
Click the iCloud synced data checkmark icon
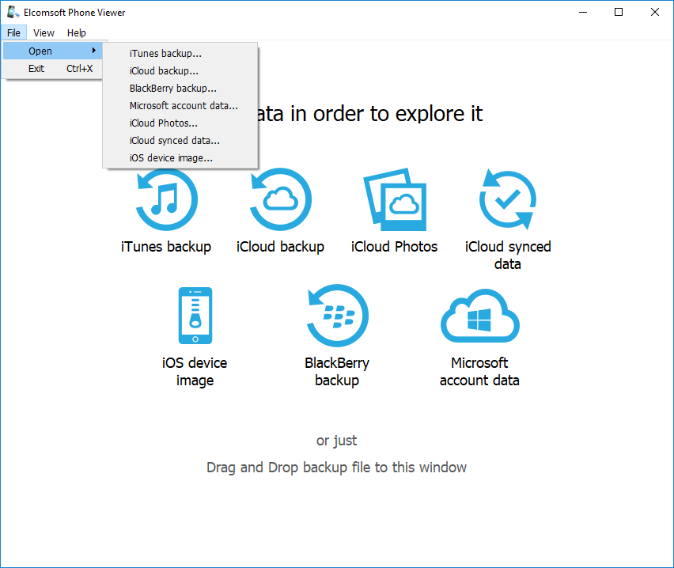point(508,199)
